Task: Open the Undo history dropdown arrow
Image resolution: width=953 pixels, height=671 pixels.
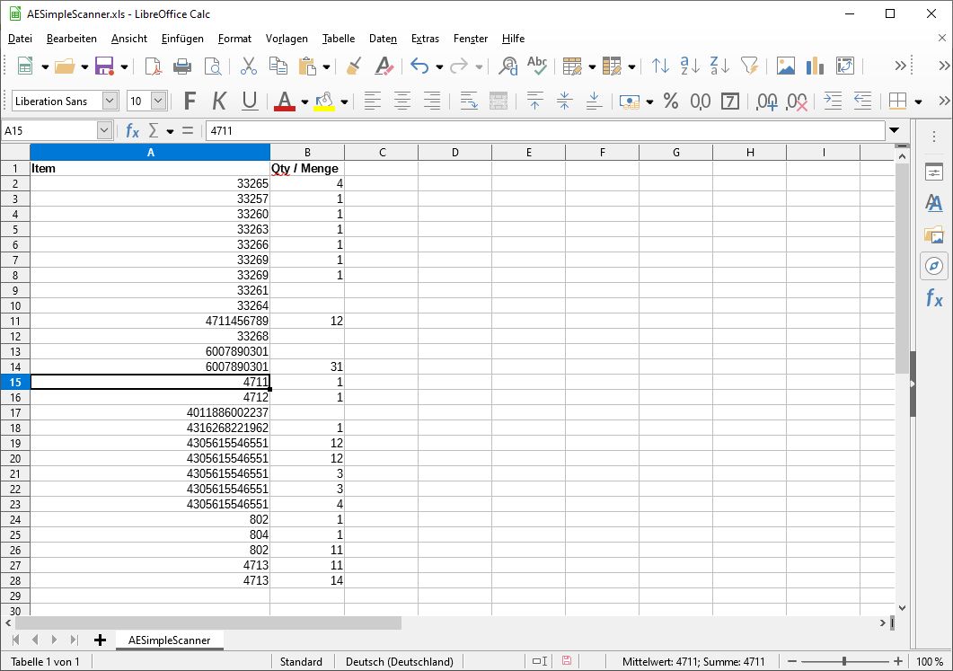Action: (x=439, y=66)
